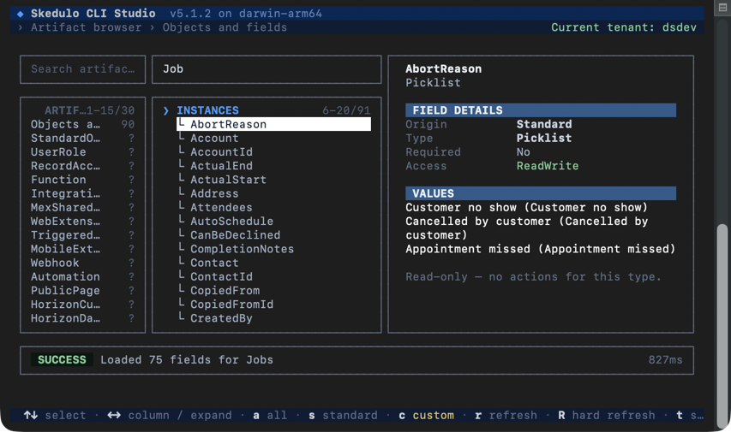Click the Job filter field

pos(267,69)
